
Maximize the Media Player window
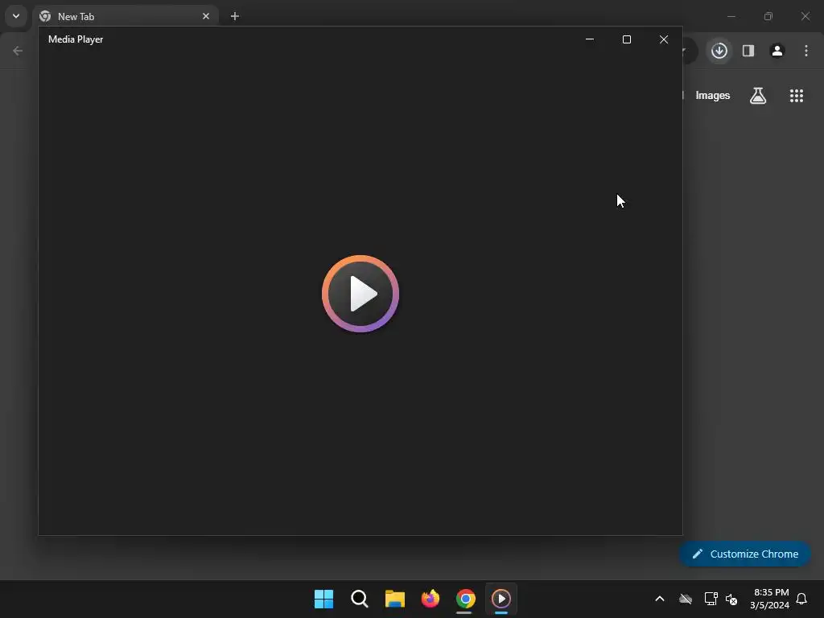pyautogui.click(x=626, y=39)
